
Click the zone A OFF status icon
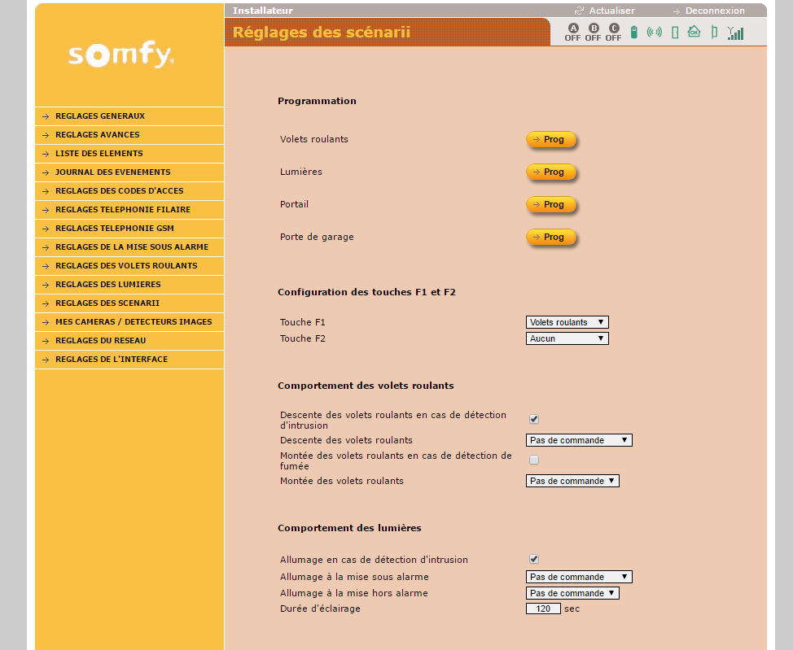click(x=572, y=33)
